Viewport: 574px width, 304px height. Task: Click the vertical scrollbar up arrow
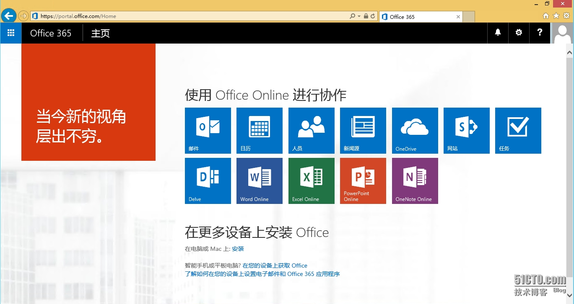569,53
